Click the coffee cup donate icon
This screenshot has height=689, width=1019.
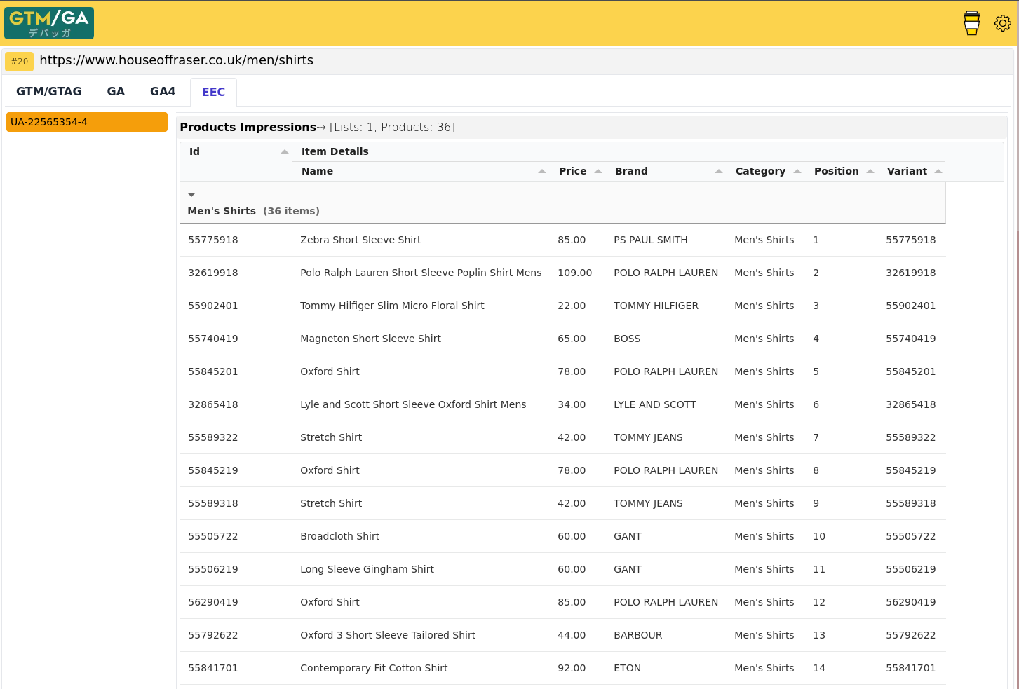[x=971, y=23]
